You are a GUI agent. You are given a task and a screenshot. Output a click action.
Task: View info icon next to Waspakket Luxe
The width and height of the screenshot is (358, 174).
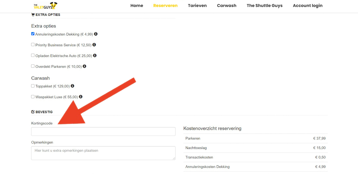click(x=81, y=97)
